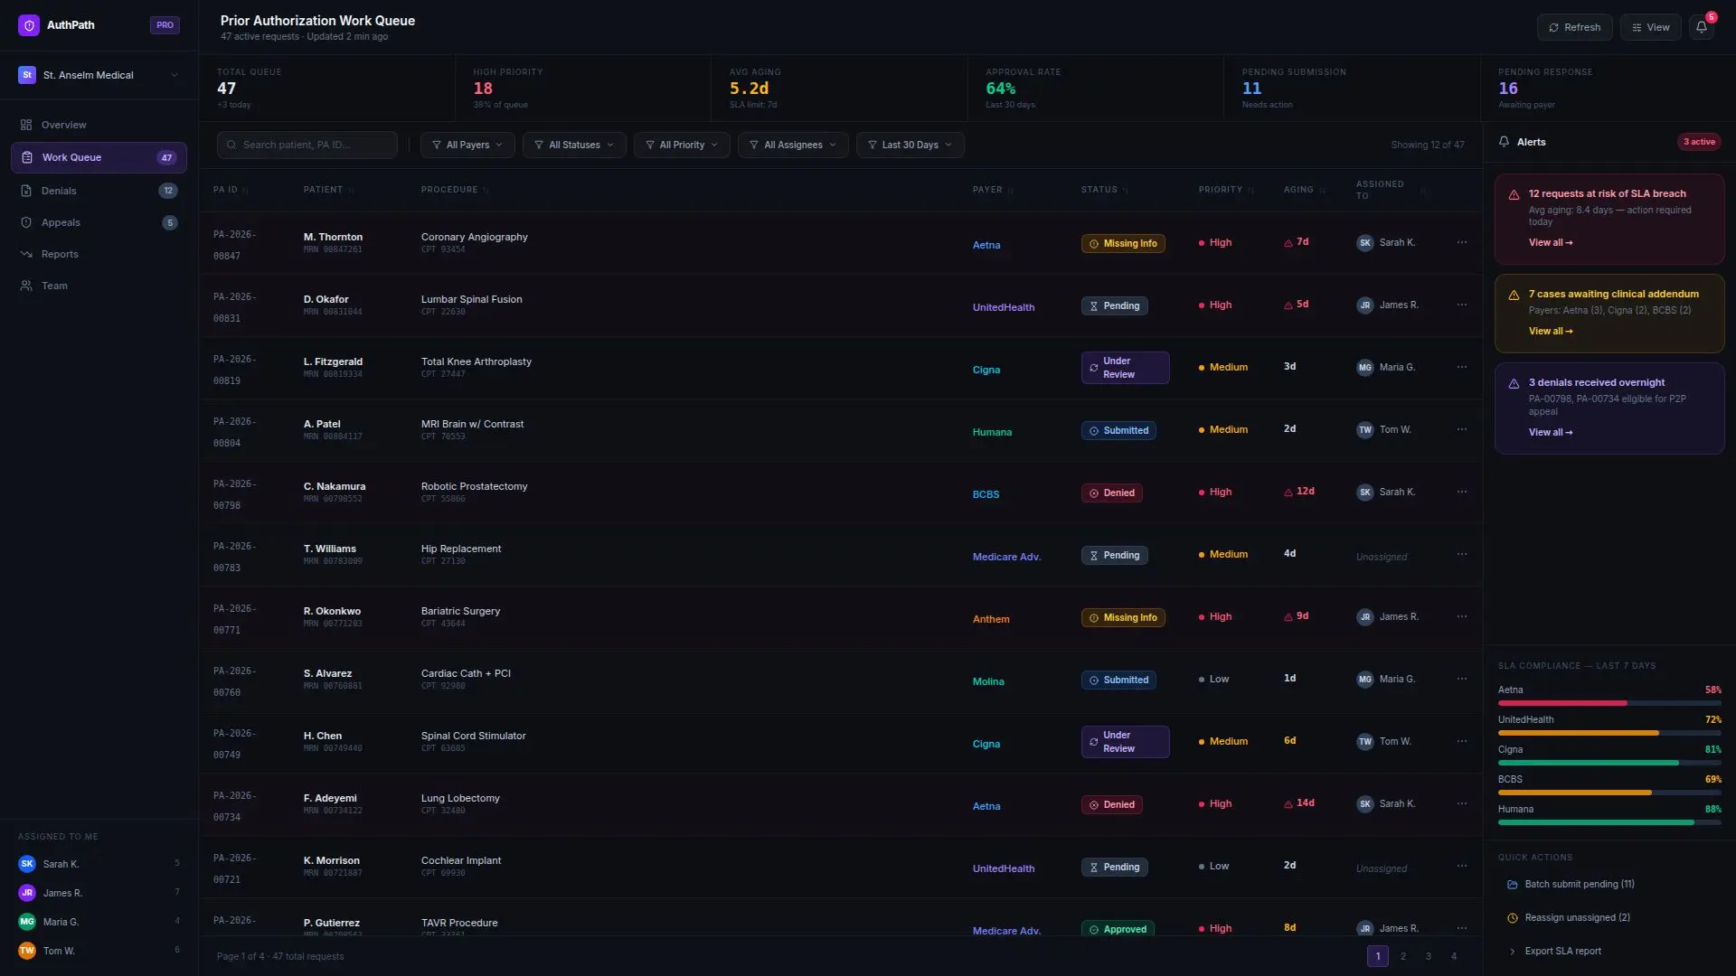The width and height of the screenshot is (1736, 976).
Task: Open row actions for C. Nakamura
Action: click(1462, 492)
